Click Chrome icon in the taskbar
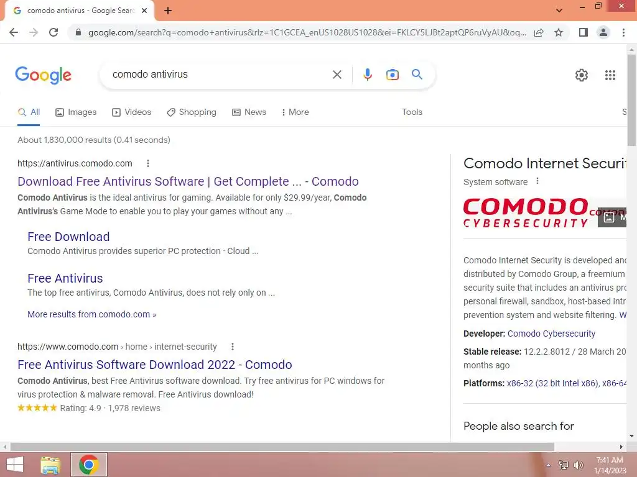The image size is (637, 477). 88,465
